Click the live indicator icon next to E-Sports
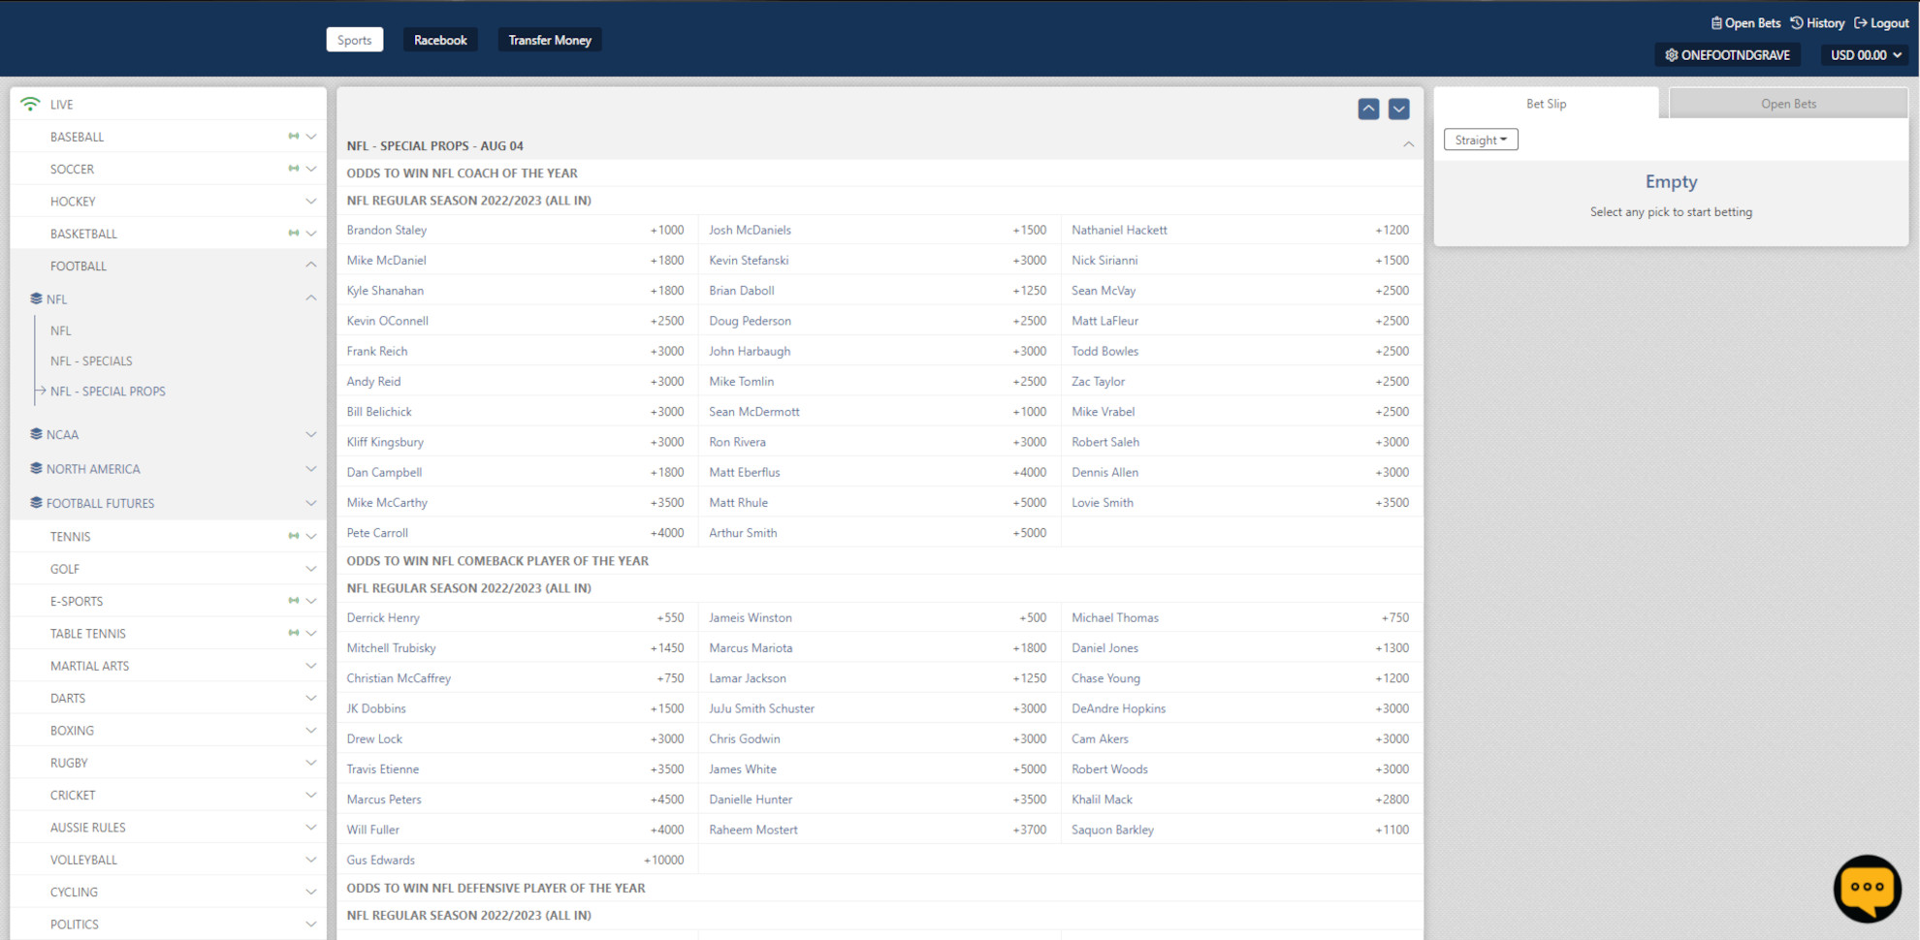 pos(293,601)
